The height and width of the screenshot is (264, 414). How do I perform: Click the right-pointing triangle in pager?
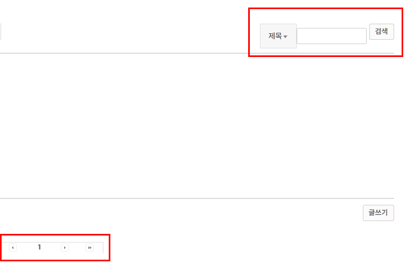pos(65,248)
